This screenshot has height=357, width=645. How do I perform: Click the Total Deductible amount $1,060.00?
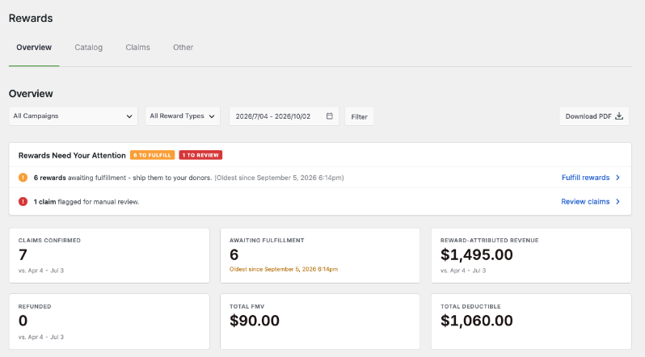click(476, 321)
